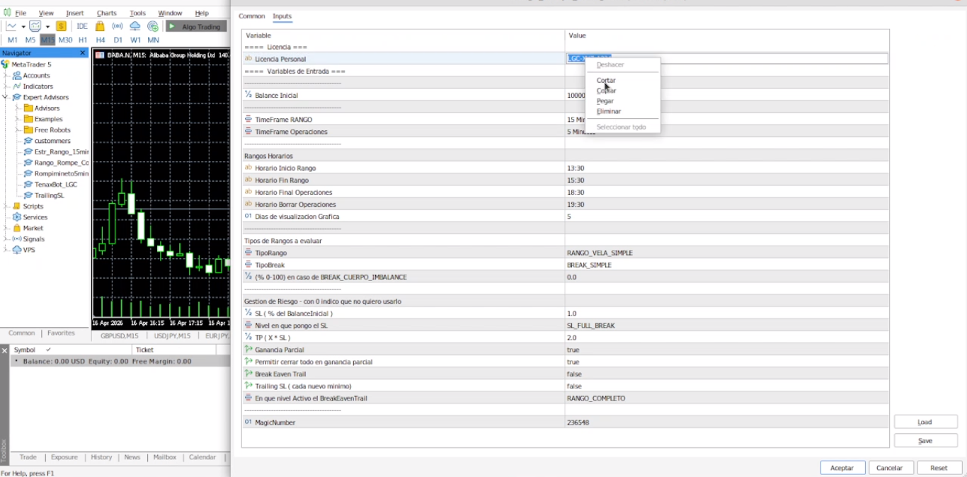Viewport: 967px width, 477px height.
Task: Expand the Market node in Navigator
Action: click(6, 228)
